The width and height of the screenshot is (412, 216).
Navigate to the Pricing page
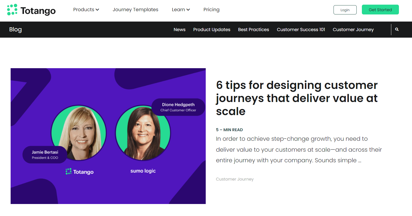click(x=211, y=10)
